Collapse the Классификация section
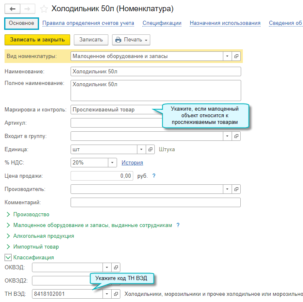 8,257
